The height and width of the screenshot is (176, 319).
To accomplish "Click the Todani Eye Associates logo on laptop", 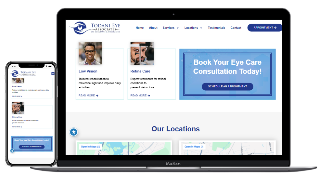I will tap(95, 28).
